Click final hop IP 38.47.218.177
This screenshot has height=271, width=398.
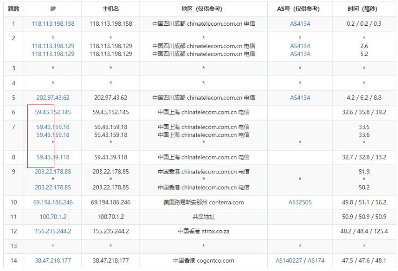click(53, 260)
